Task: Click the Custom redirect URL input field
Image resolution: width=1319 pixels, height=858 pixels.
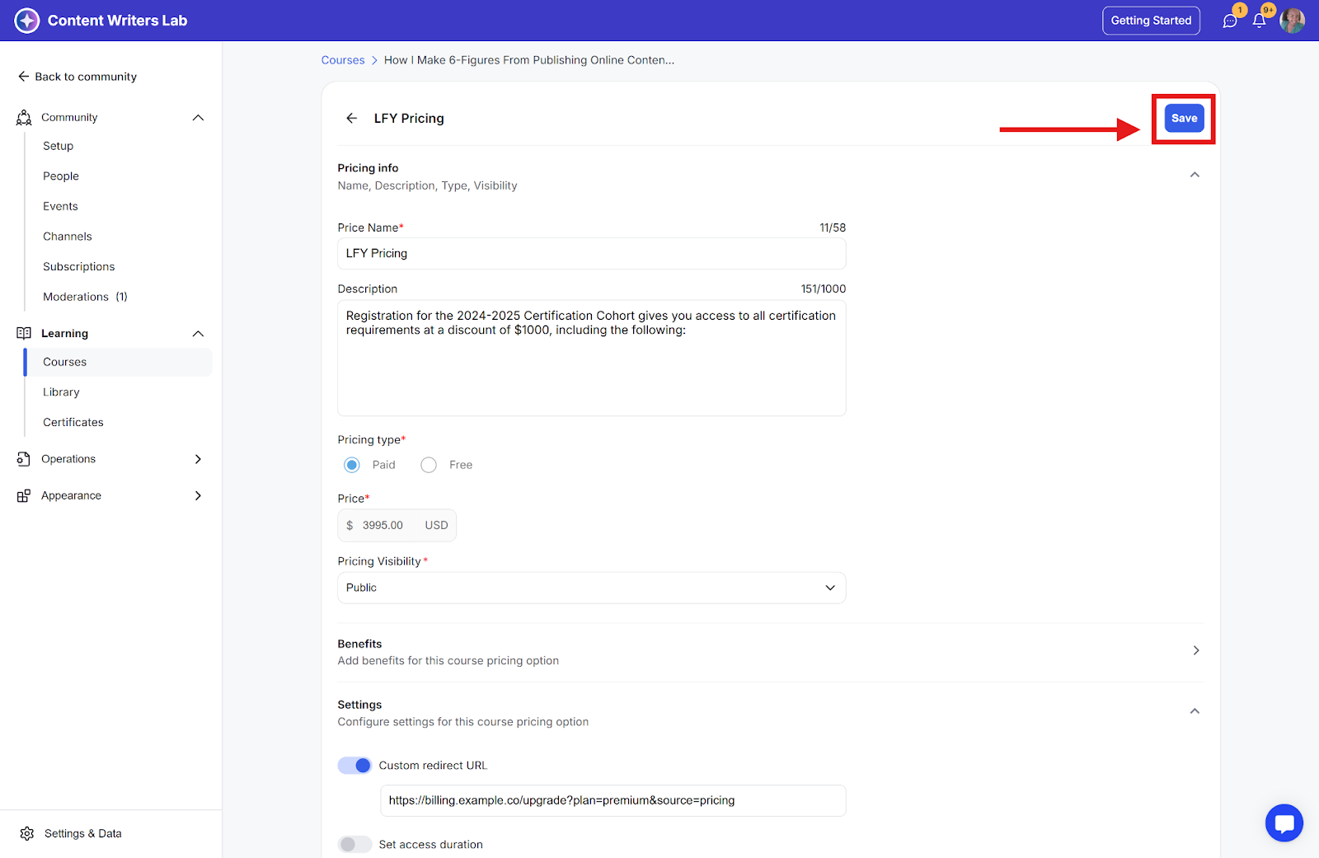Action: click(x=613, y=800)
